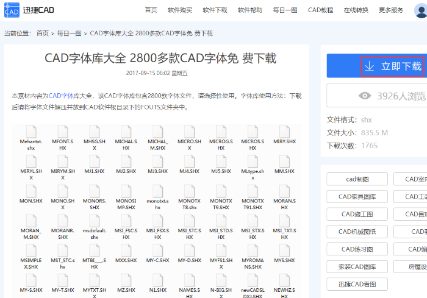Select the MORAN.SHX file icon
This screenshot has height=298, width=427.
284,191
